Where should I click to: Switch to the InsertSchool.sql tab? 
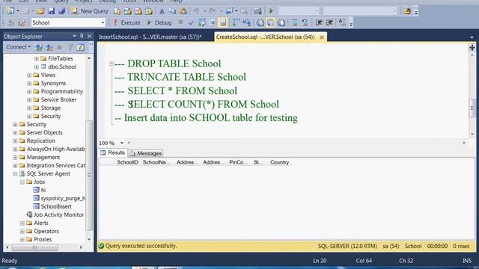point(150,37)
